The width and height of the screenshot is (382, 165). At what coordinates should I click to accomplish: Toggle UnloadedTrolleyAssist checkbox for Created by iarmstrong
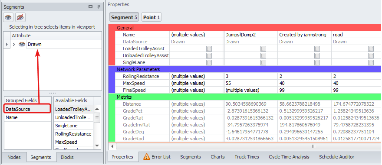point(317,55)
